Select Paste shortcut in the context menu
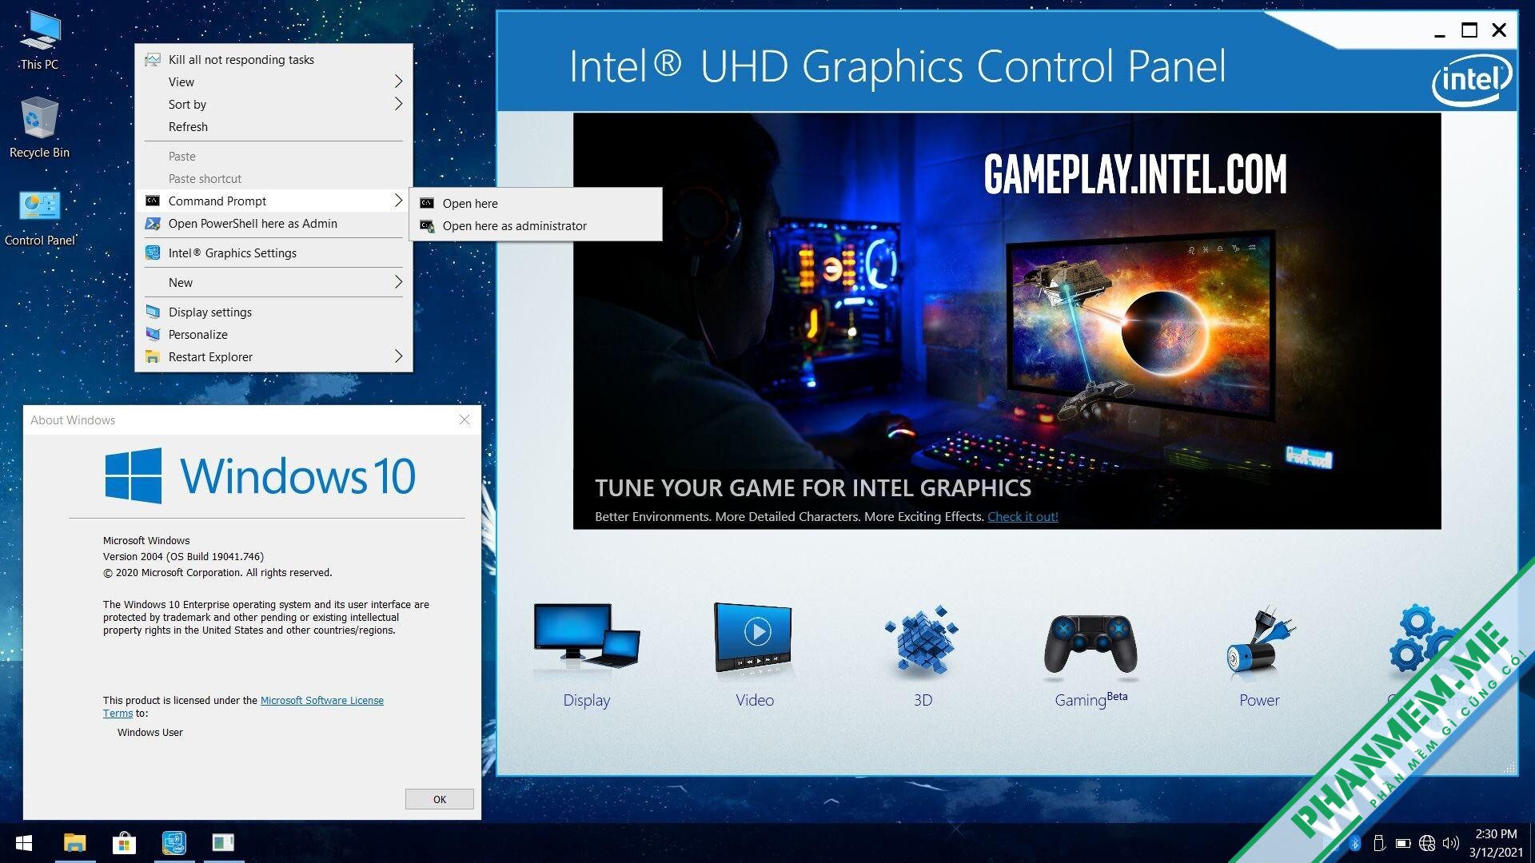This screenshot has width=1535, height=863. [x=273, y=179]
